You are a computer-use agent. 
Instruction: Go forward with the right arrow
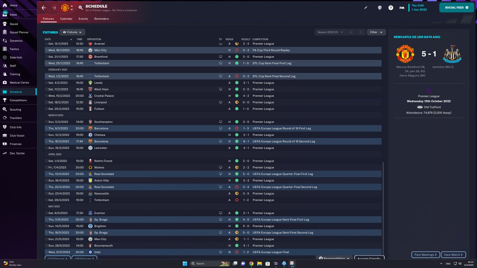click(54, 8)
